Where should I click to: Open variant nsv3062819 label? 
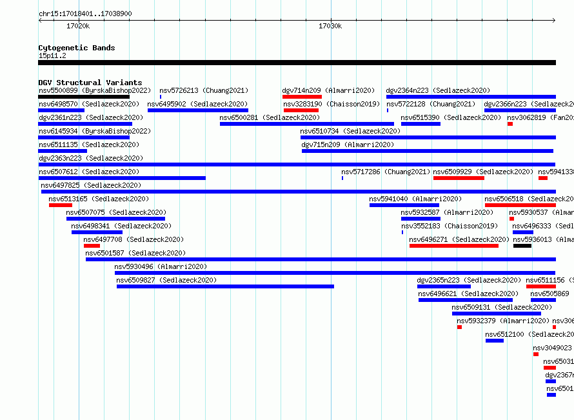(x=540, y=117)
